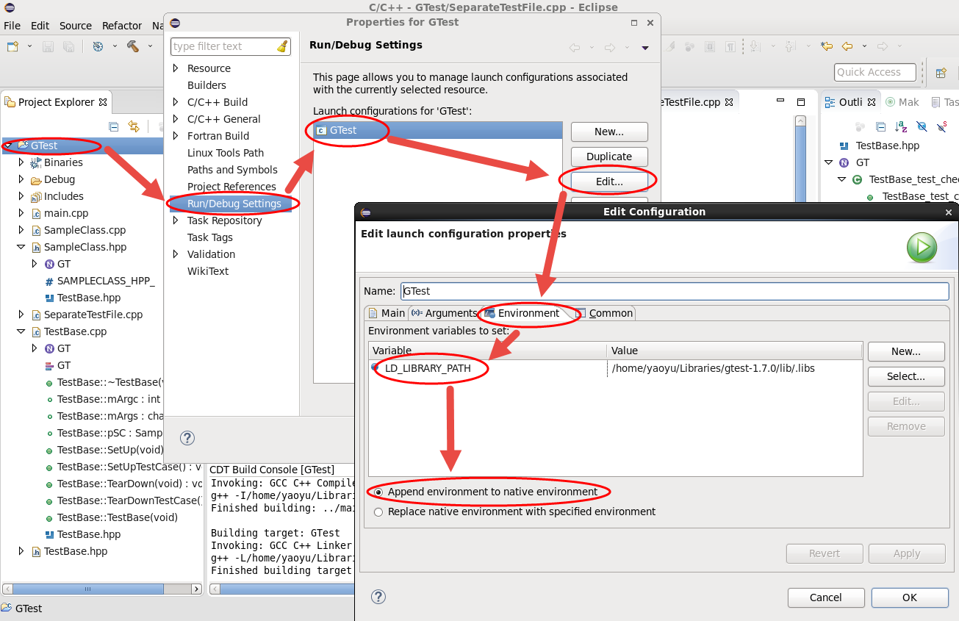Screen dimensions: 959x621
Task: Click OK in Edit Configuration dialog
Action: tap(910, 597)
